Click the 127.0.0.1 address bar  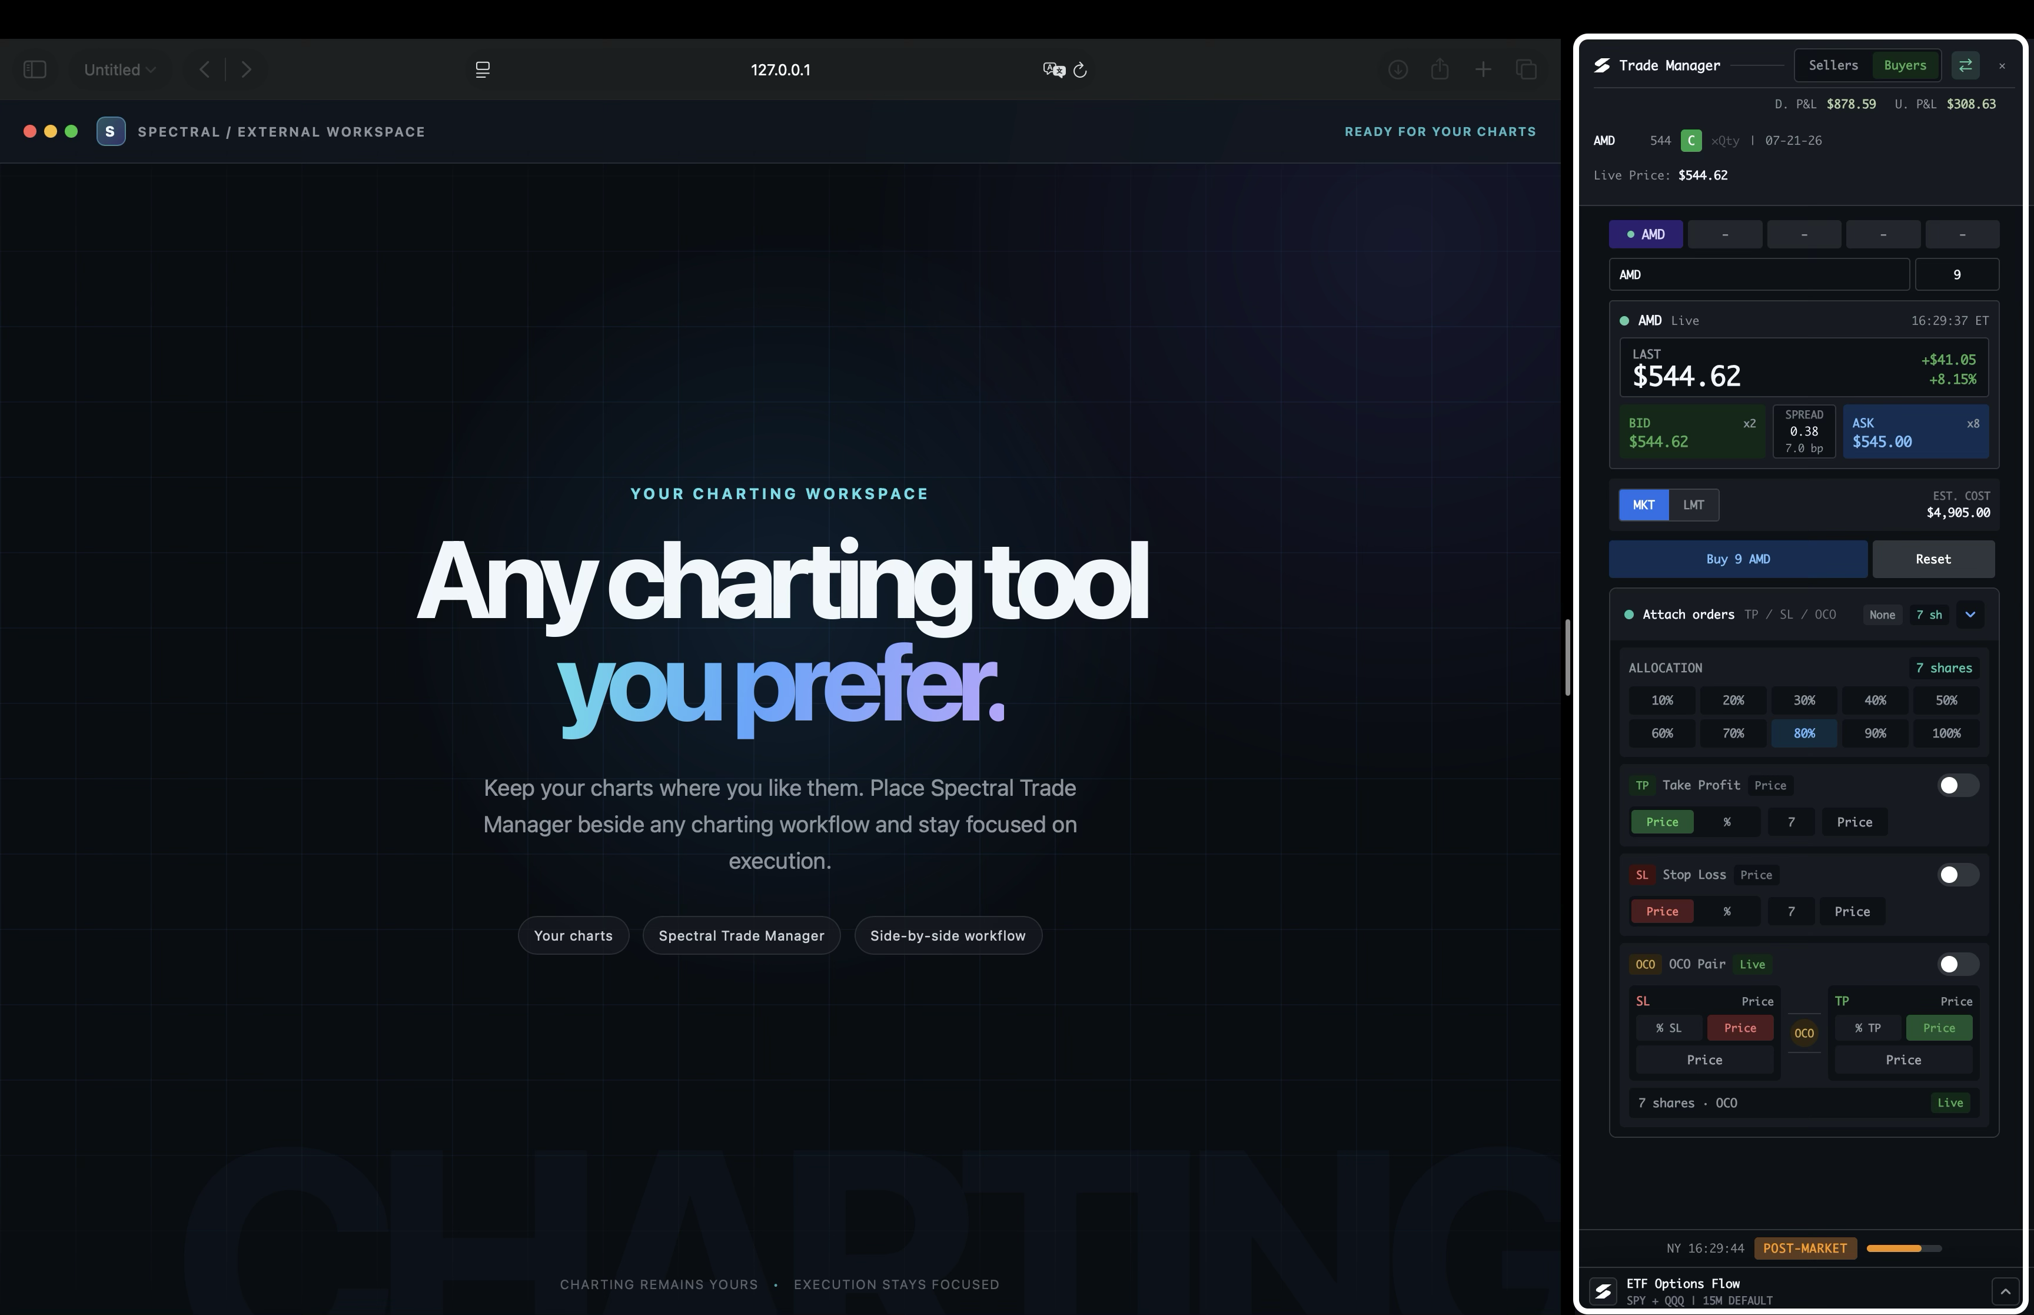click(780, 69)
